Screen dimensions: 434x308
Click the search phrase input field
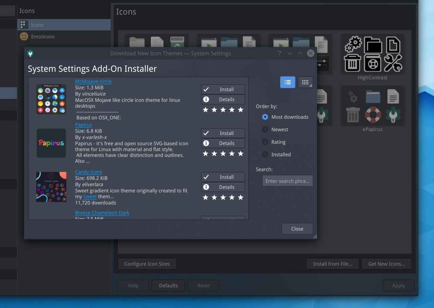[x=288, y=181]
